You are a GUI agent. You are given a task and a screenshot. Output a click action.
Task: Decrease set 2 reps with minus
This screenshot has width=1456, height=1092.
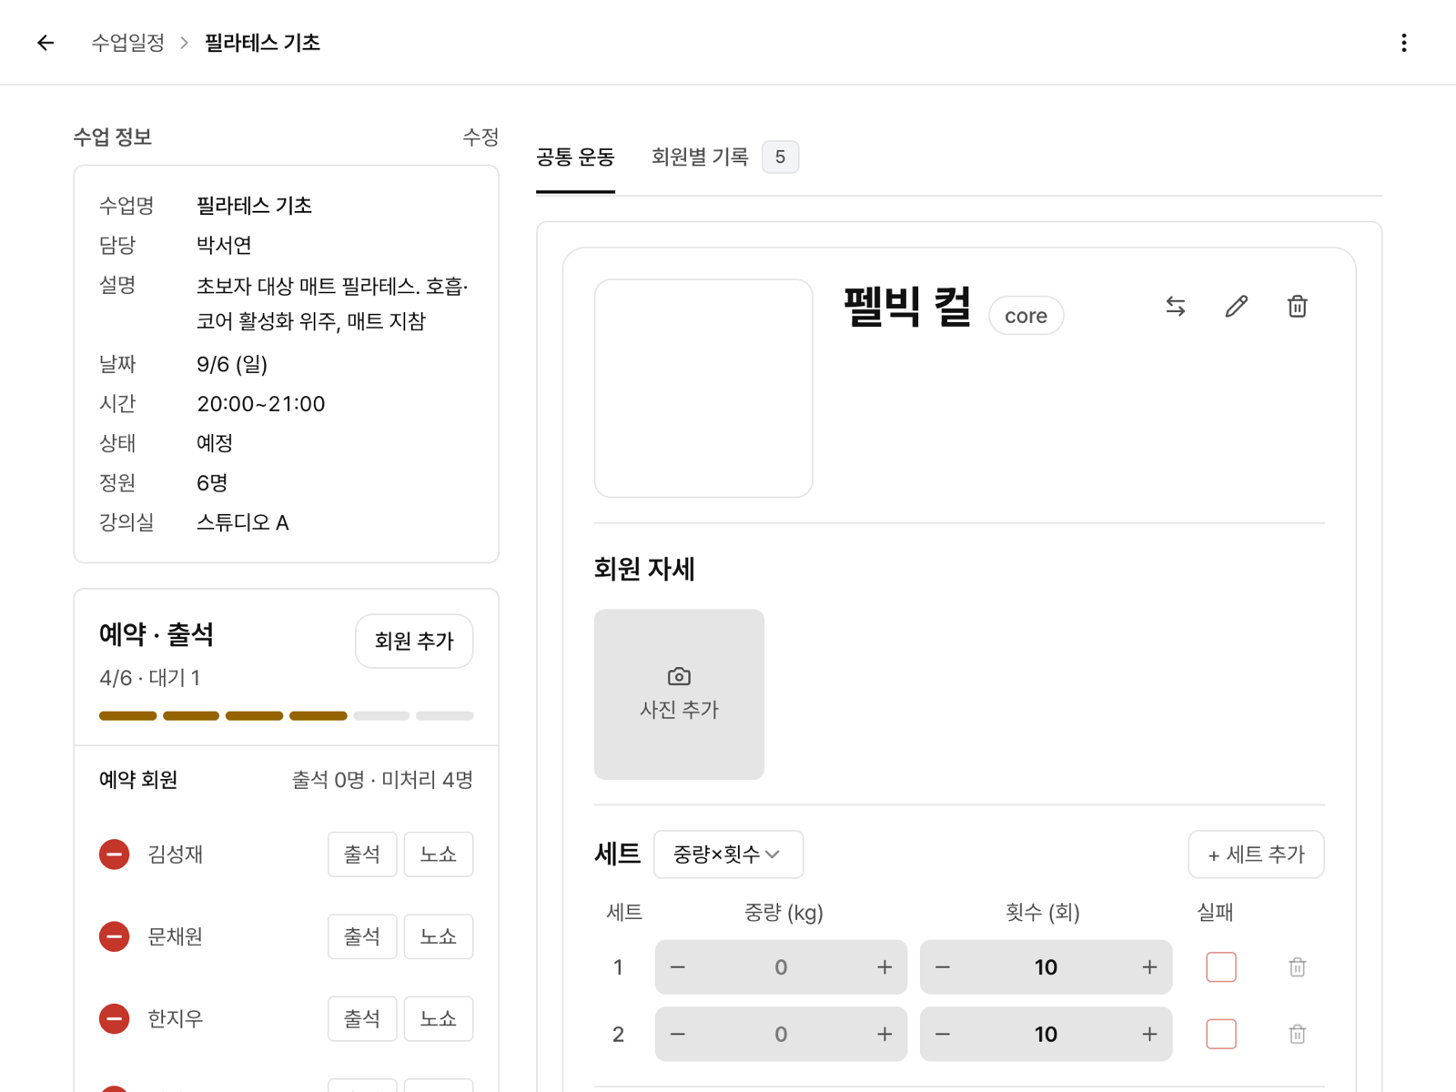(x=943, y=1034)
